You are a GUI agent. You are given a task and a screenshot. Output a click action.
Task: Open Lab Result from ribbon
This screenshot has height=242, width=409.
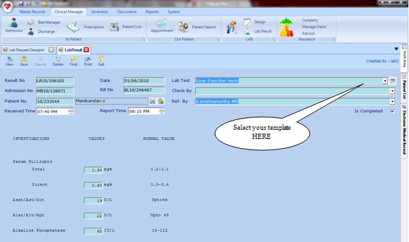click(x=258, y=31)
